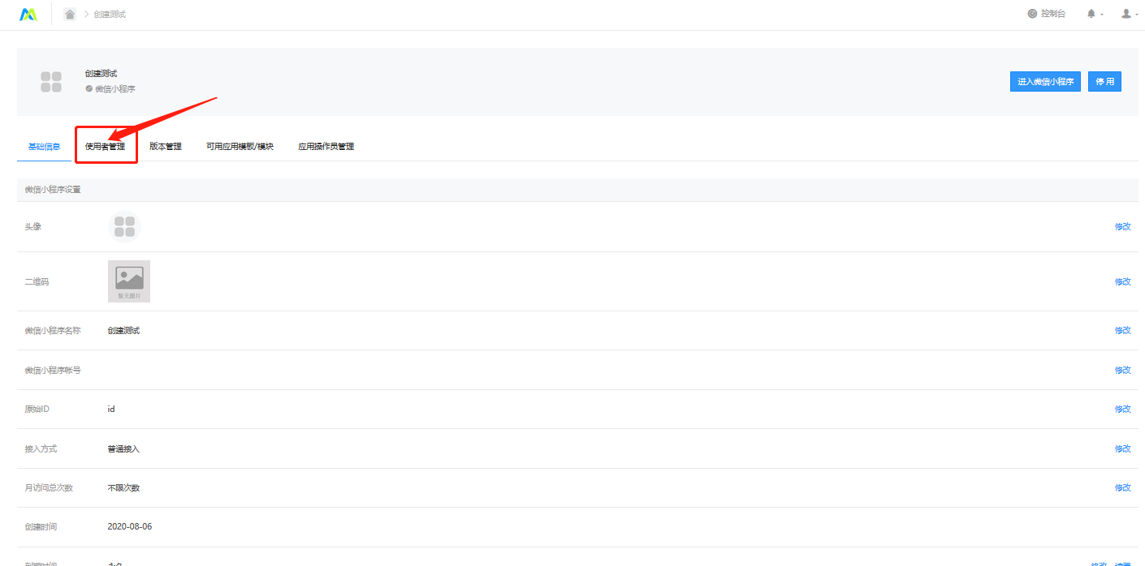The height and width of the screenshot is (566, 1145).
Task: Click 修改 in the 二维码 row
Action: tap(1122, 282)
